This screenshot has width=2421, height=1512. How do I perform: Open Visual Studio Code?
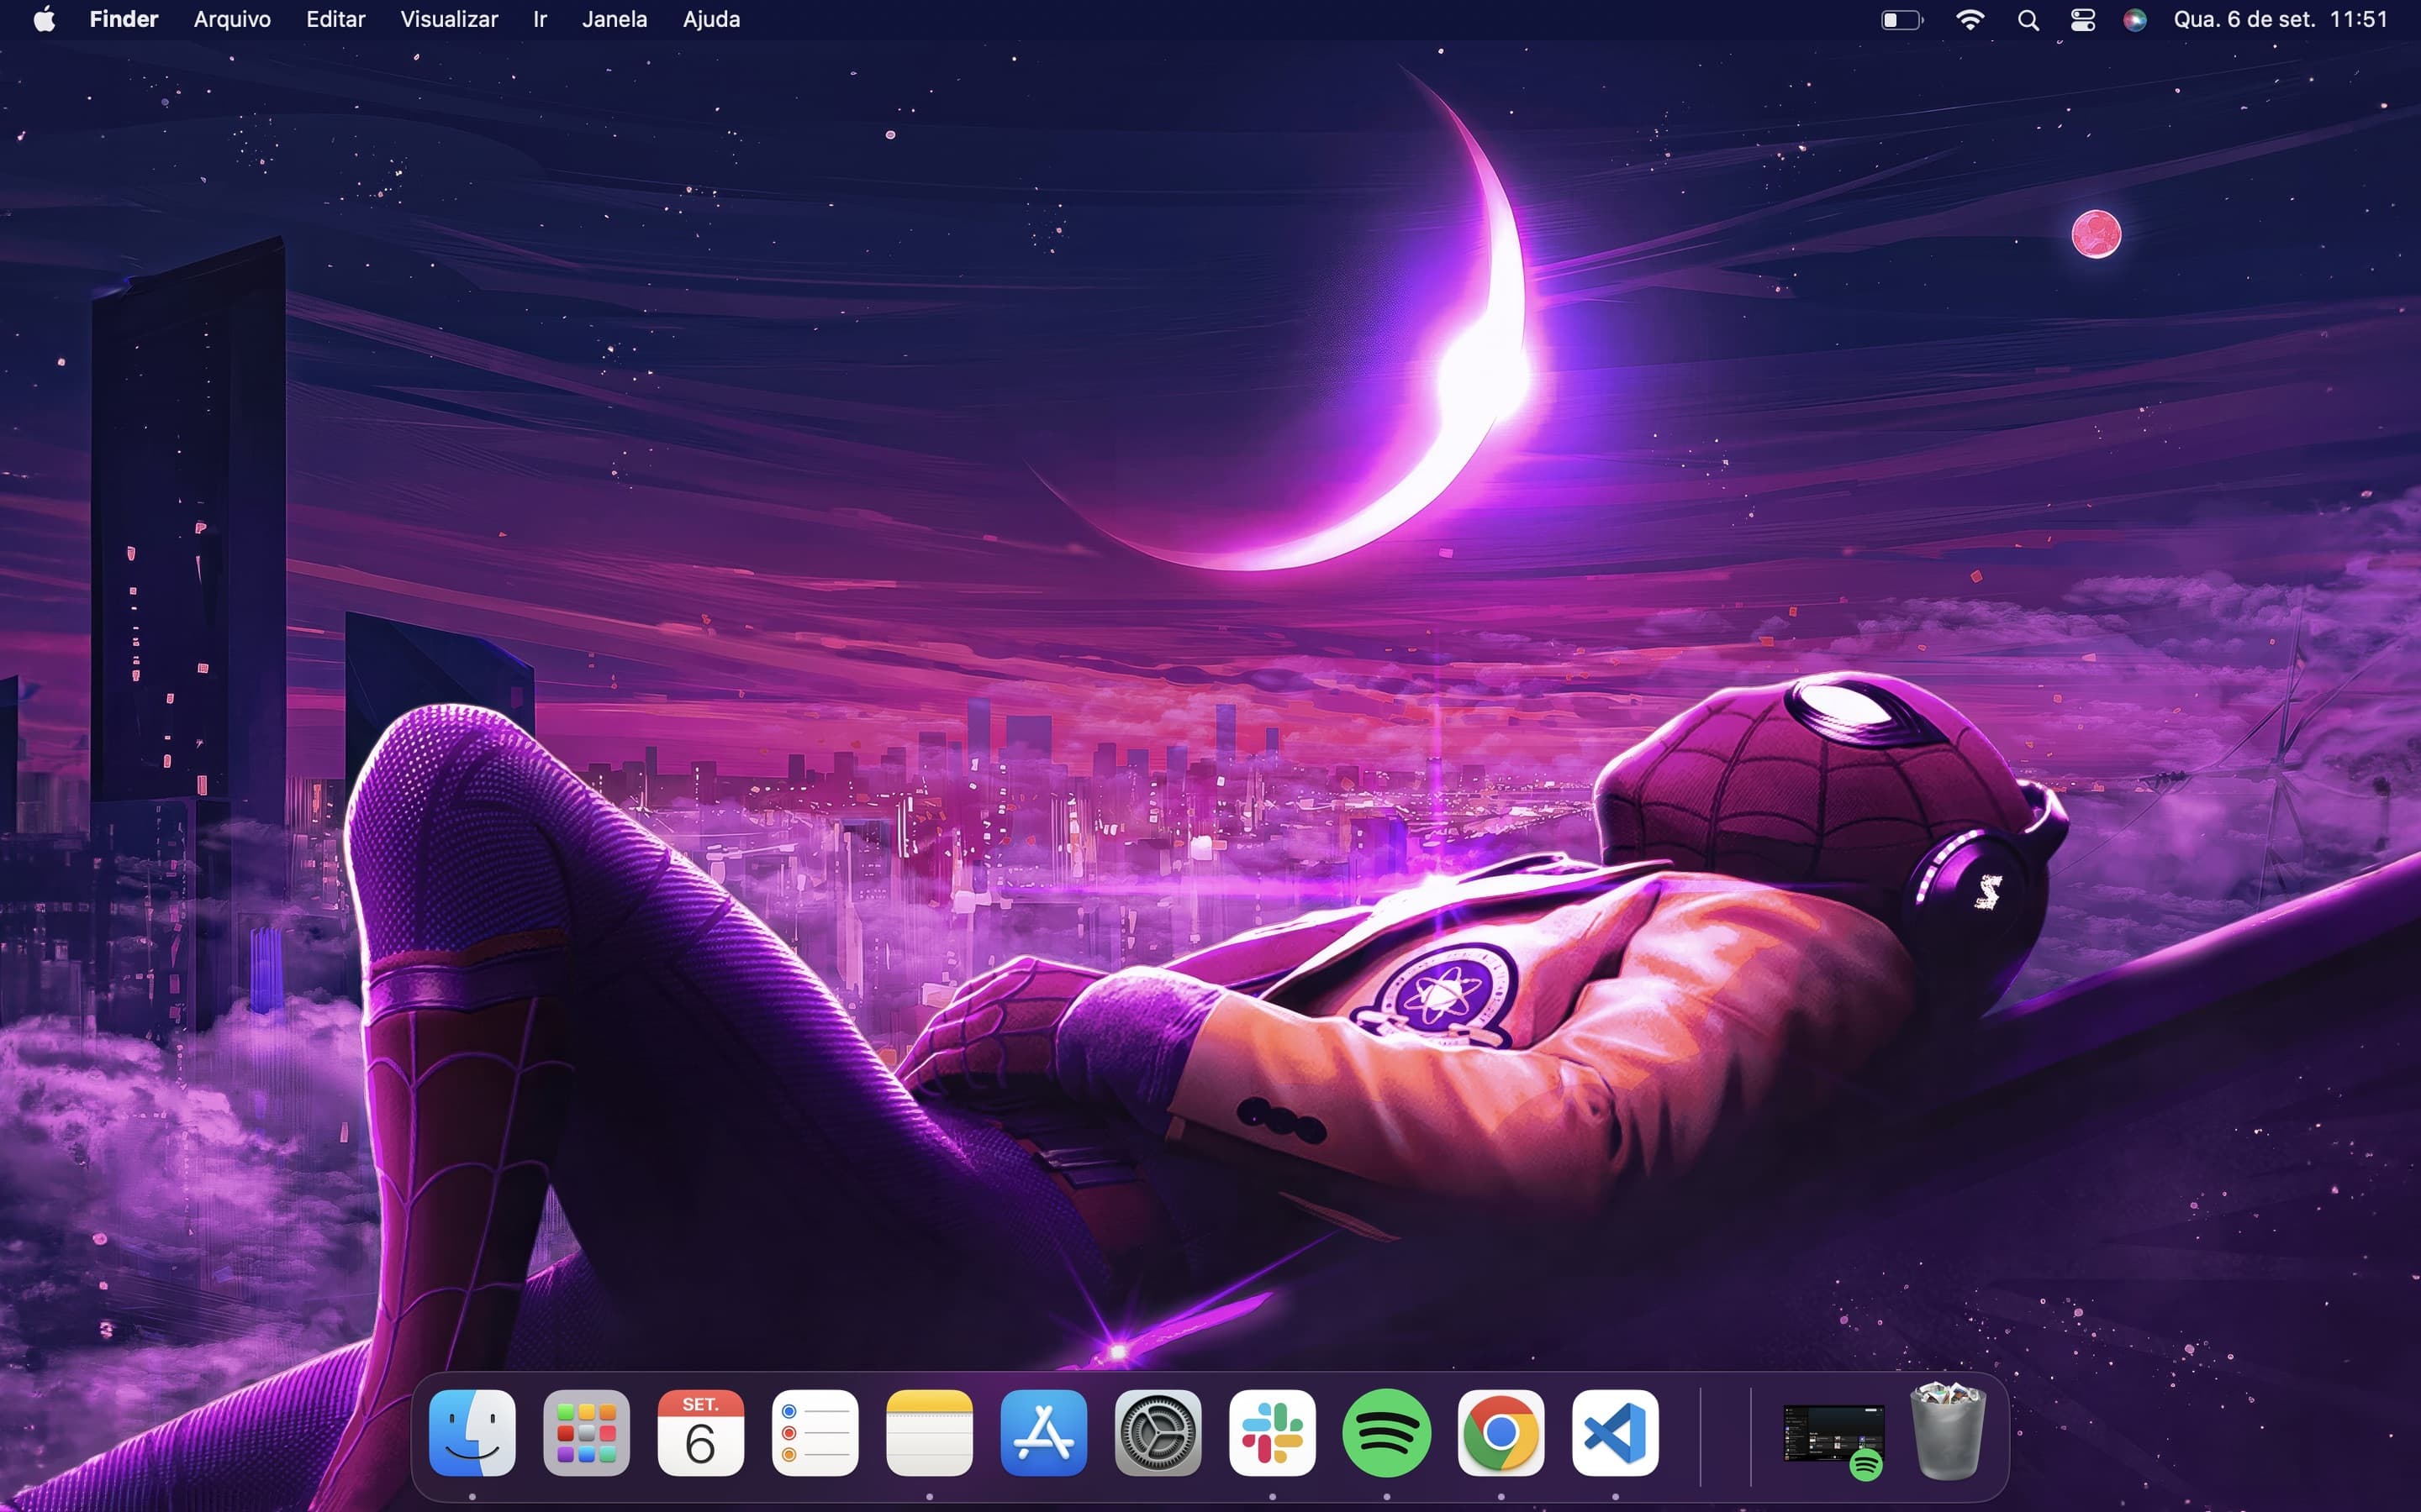click(x=1616, y=1432)
